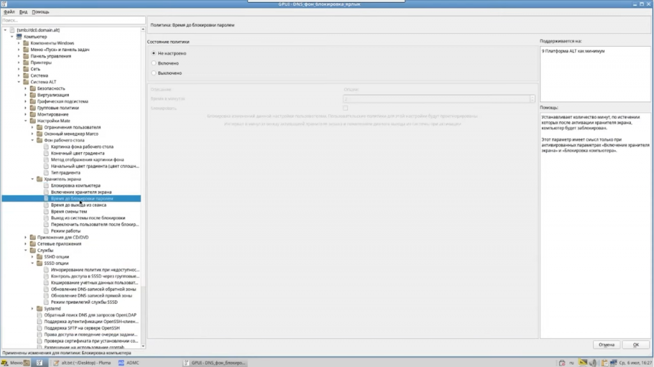Click the smb://dc0.domain.alt root file icon
This screenshot has width=654, height=367.
pos(12,30)
